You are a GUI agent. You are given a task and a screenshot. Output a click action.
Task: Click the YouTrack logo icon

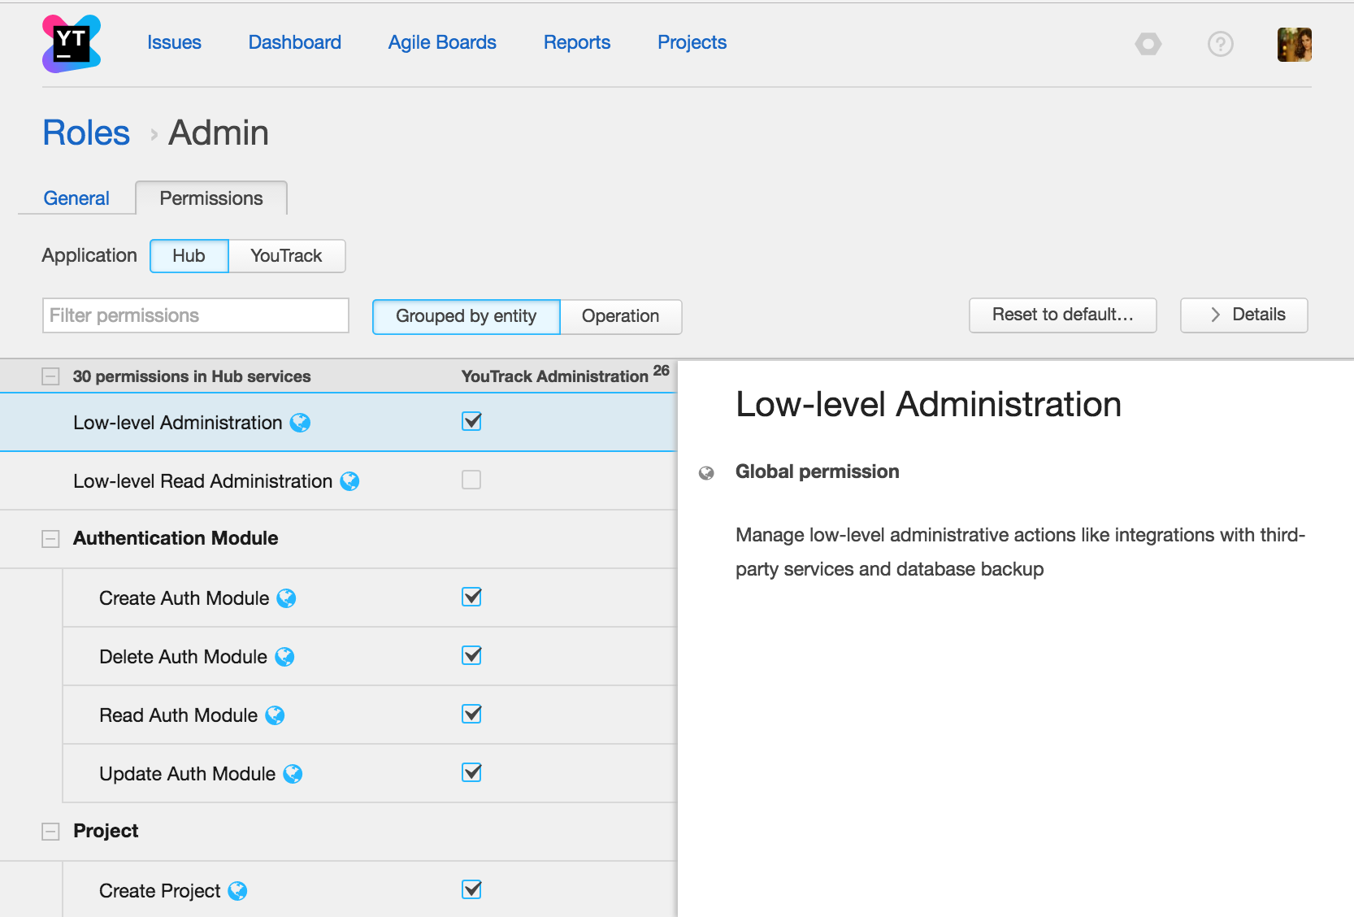[72, 44]
